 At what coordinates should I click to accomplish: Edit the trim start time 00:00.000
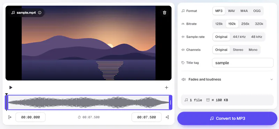(30, 117)
